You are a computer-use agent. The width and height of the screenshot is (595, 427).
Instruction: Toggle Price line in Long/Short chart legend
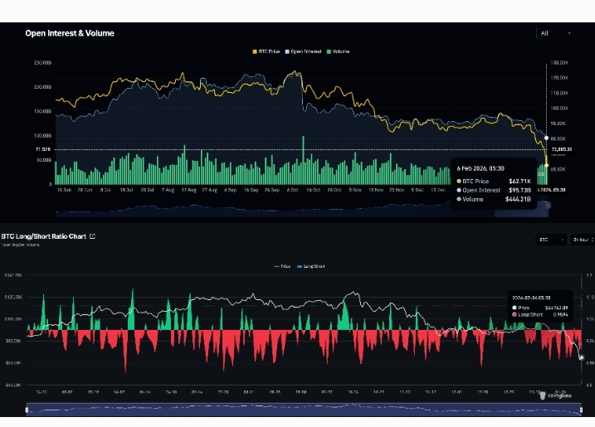pos(281,265)
